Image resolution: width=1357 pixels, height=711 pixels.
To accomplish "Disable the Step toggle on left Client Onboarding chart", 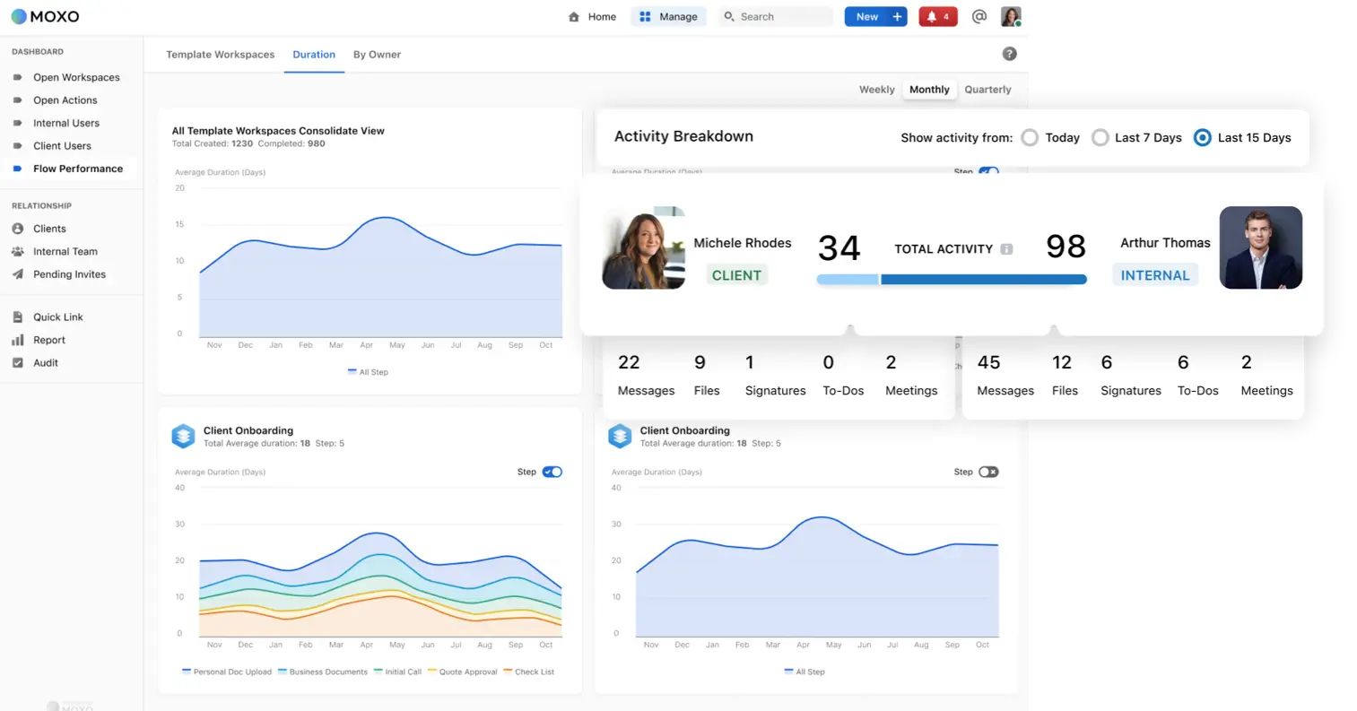I will coord(552,471).
